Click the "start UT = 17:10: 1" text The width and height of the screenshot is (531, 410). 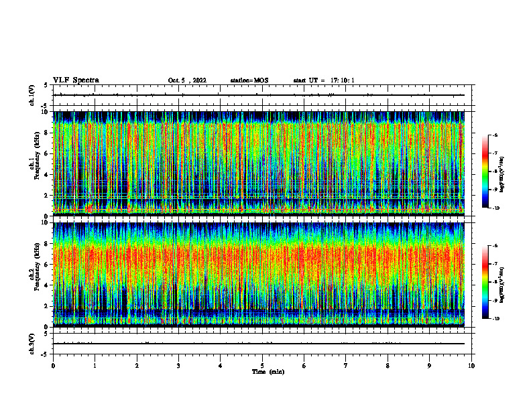324,80
